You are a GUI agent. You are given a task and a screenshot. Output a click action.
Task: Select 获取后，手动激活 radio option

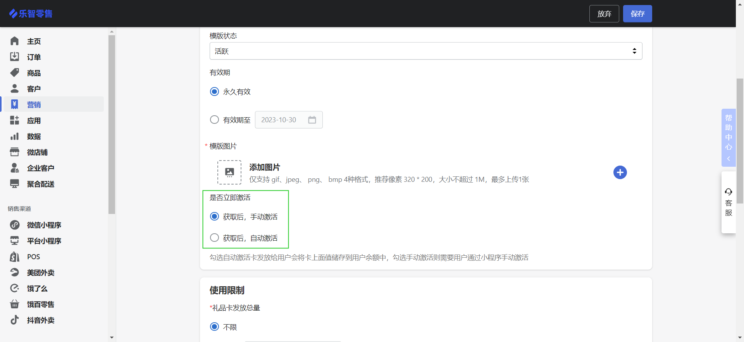coord(214,216)
